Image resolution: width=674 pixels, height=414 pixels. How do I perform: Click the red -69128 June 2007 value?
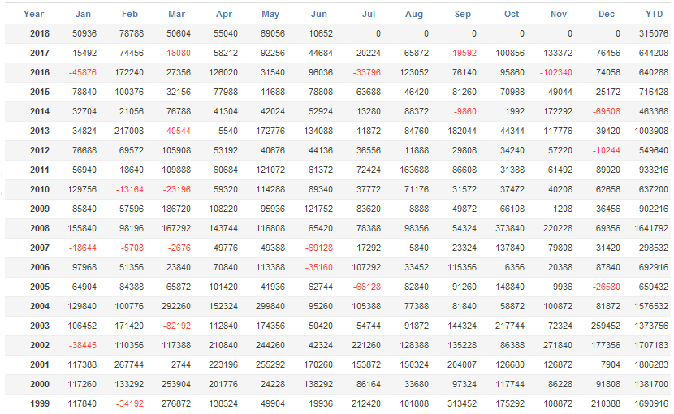click(319, 248)
